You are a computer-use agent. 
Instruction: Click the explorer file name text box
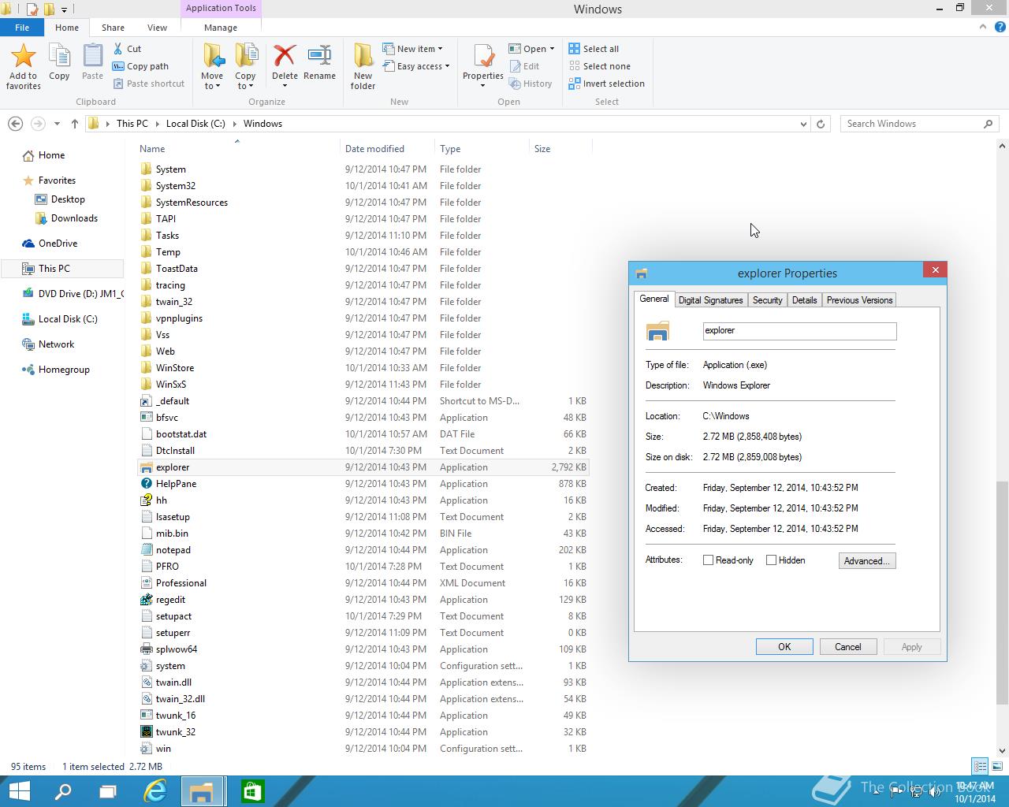(799, 331)
